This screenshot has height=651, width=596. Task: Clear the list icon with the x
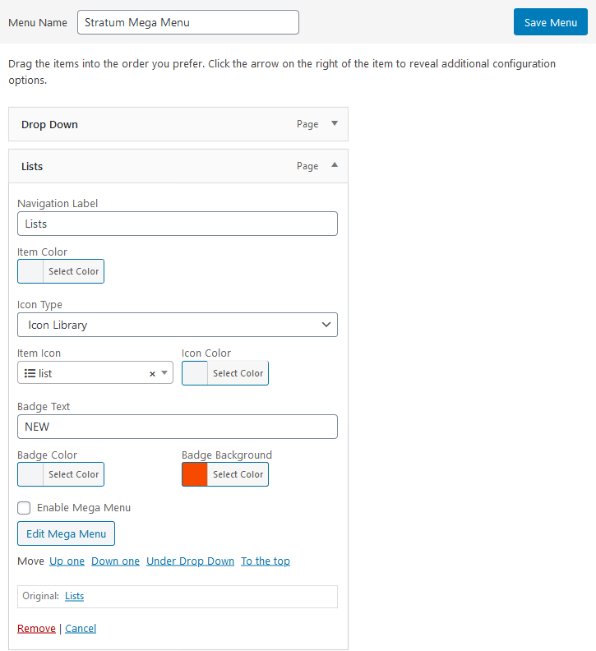(152, 374)
